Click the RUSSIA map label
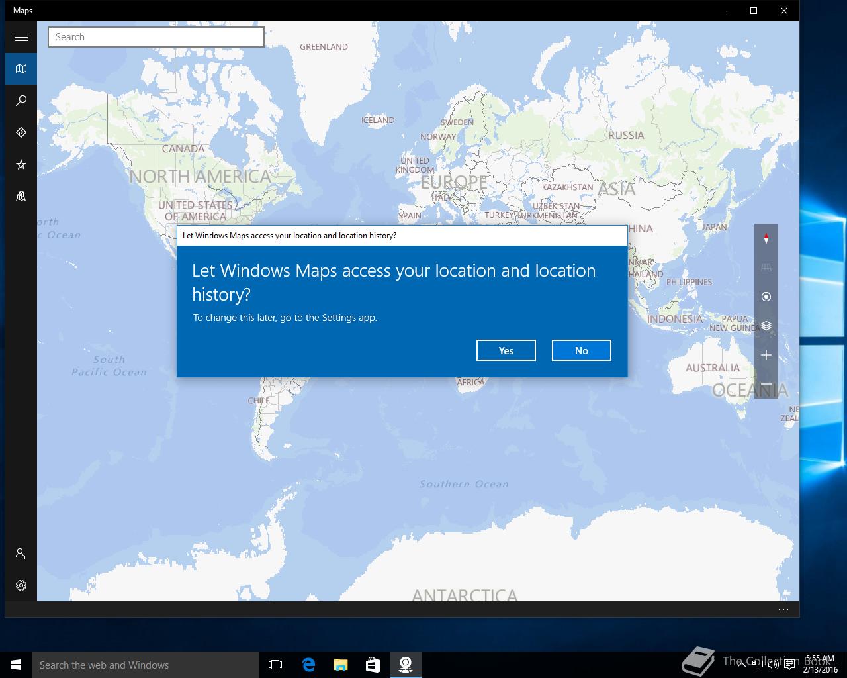Viewport: 847px width, 678px height. click(x=626, y=135)
